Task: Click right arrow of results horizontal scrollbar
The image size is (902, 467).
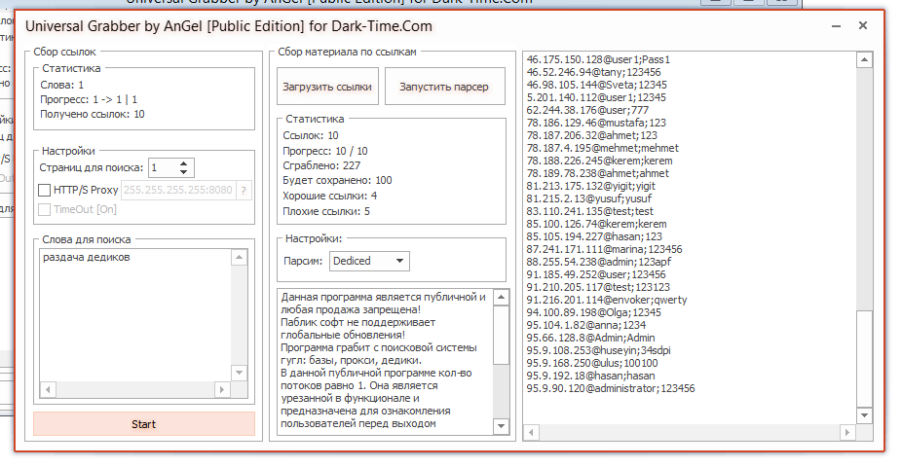Action: pos(846,432)
